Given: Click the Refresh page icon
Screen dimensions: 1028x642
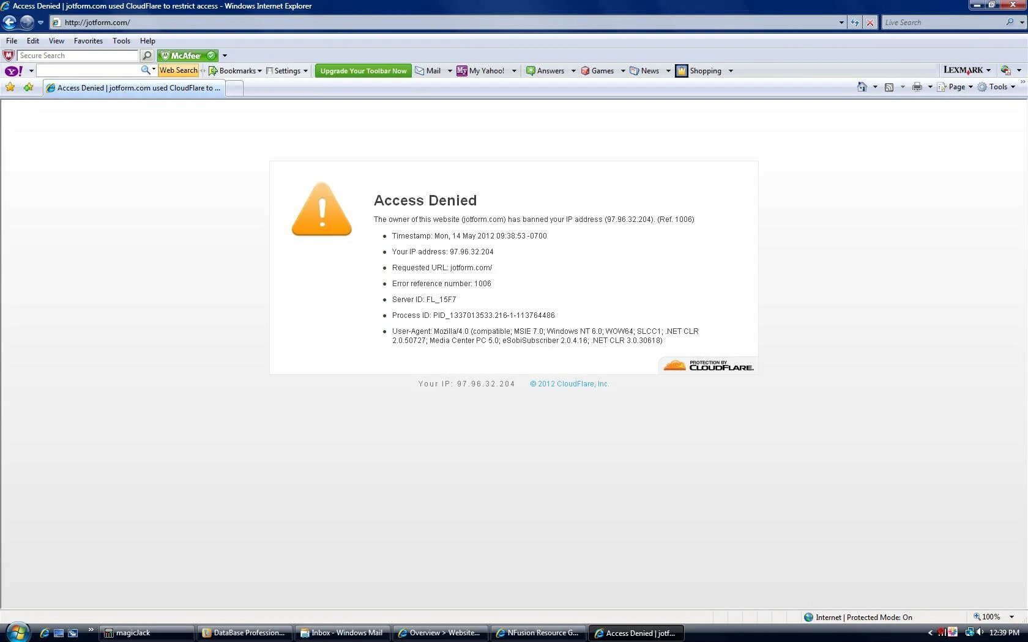Looking at the screenshot, I should tap(855, 23).
